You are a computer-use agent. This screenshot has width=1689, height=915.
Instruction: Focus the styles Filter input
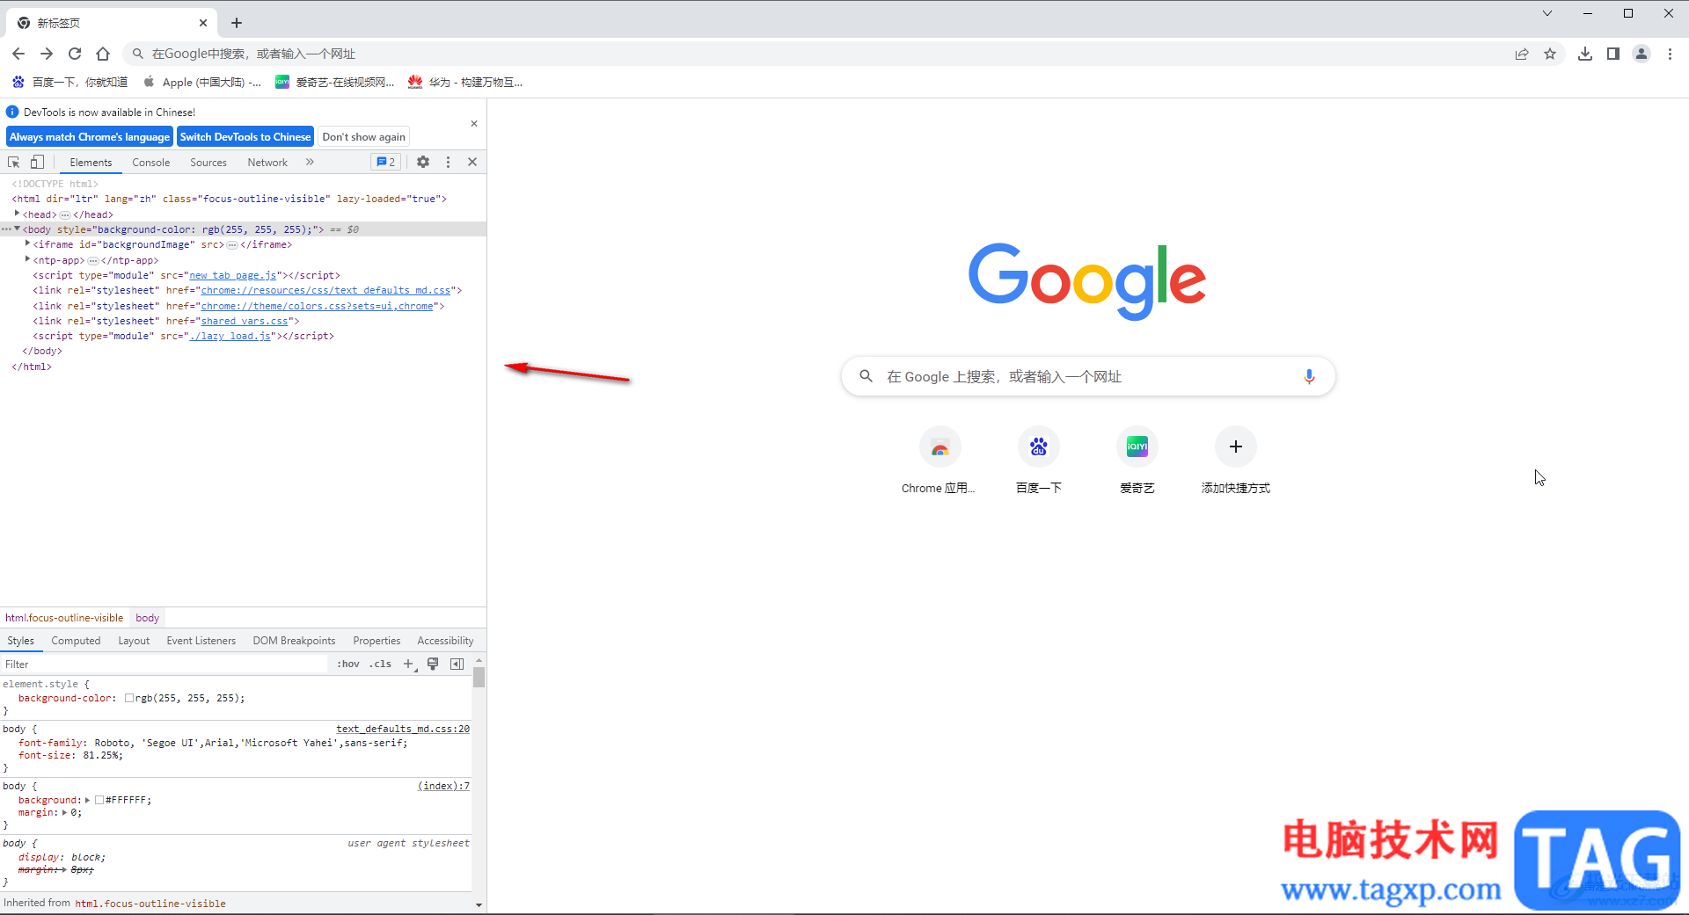coord(165,664)
